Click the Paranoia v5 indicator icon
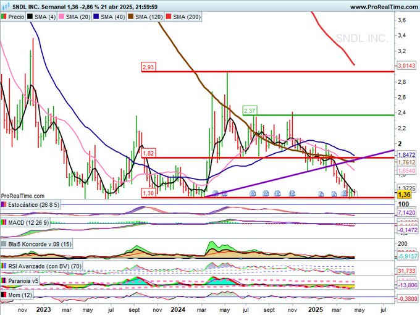This screenshot has width=420, height=315. pos(4,280)
